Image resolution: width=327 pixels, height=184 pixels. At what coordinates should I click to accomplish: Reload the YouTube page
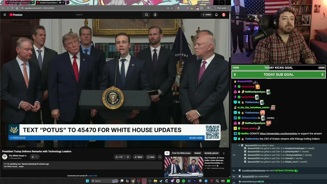(12, 8)
